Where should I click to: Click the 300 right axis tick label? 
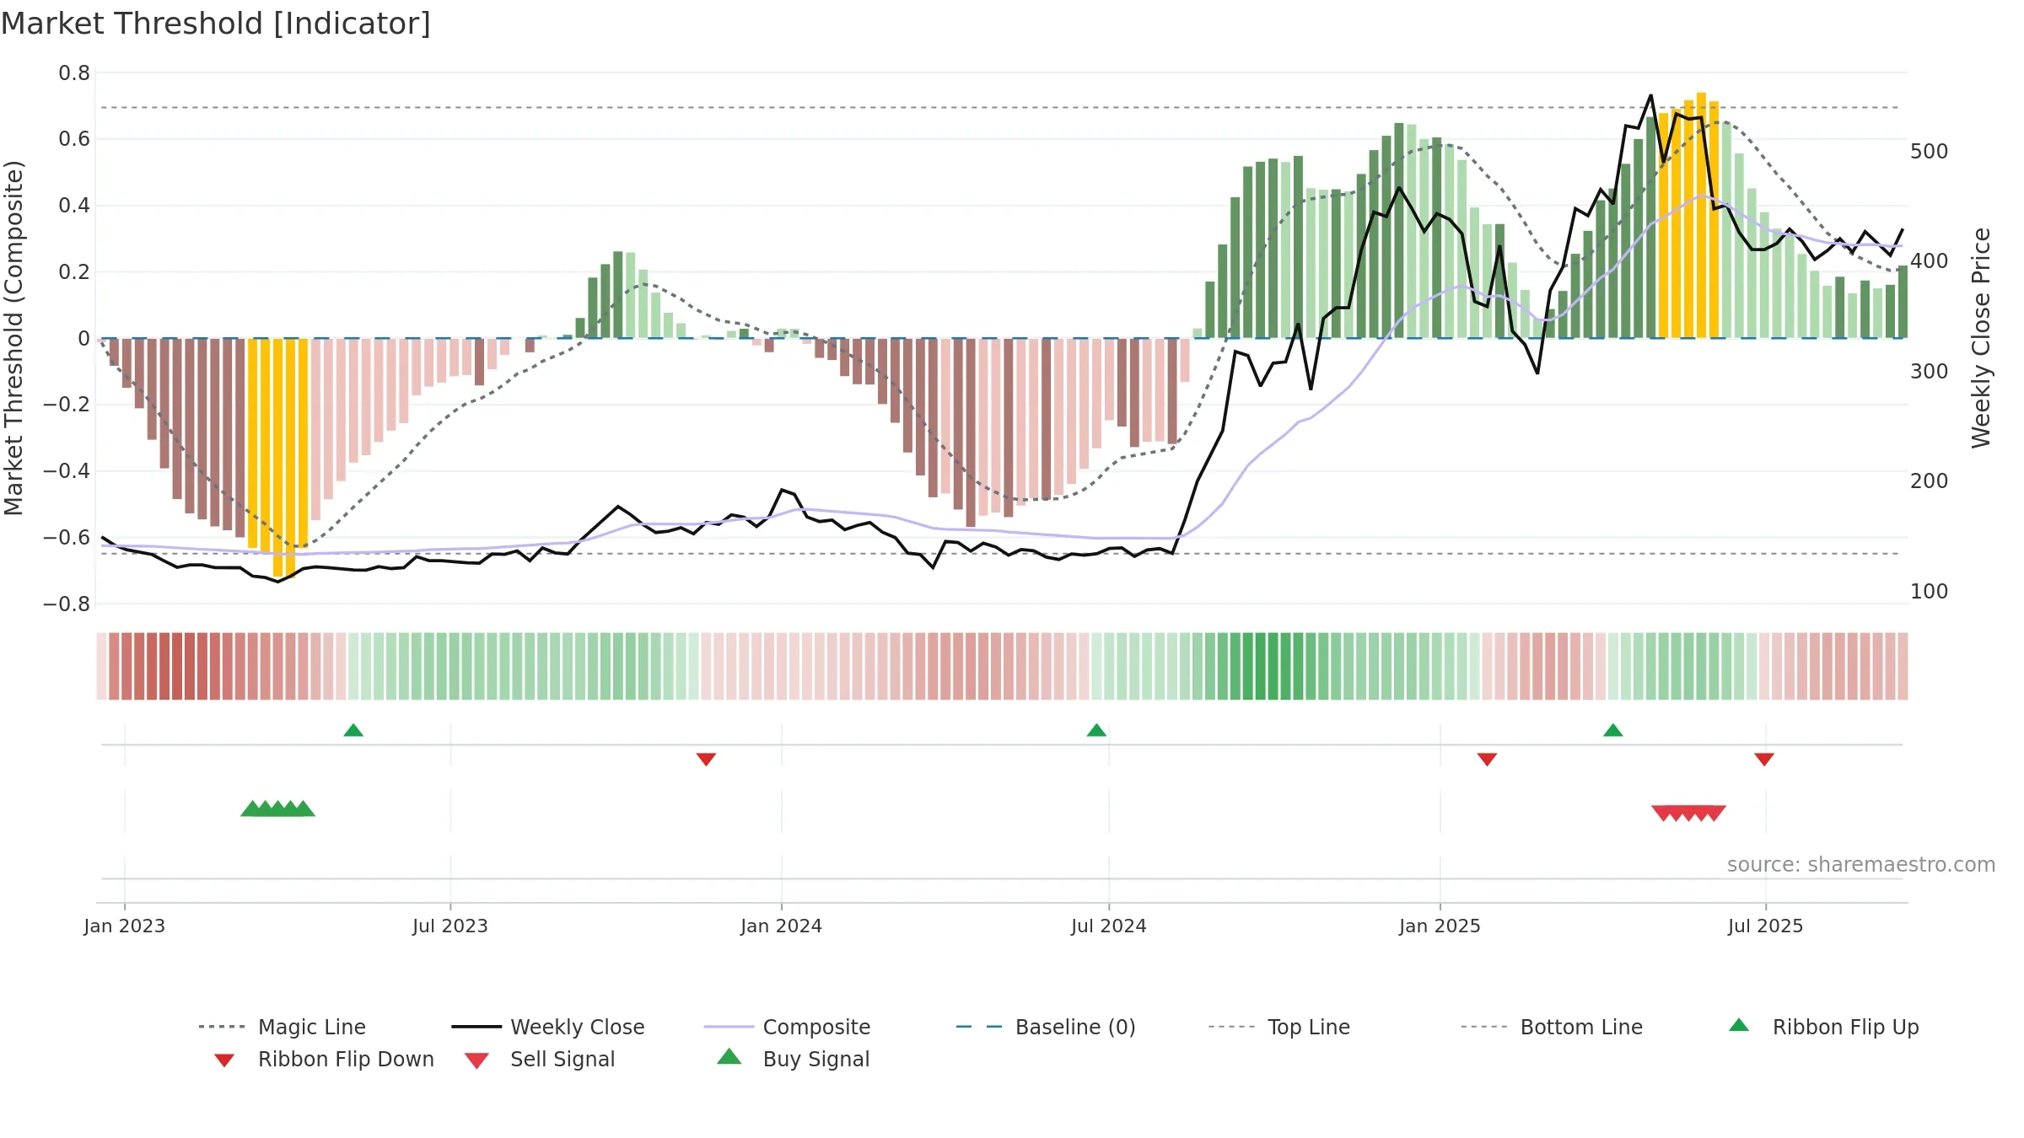[1930, 372]
